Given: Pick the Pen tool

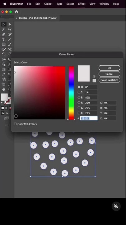Looking at the screenshot, I should pos(4,34).
